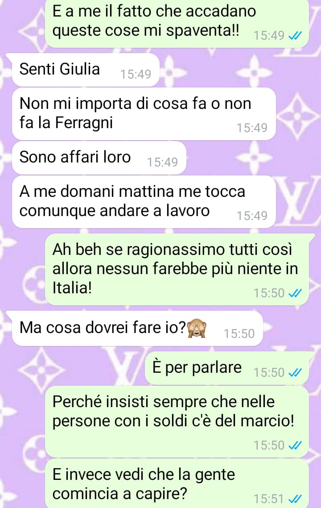Click the 15:49 timestamp on 'Sono affari loro'
Viewport: 321px width, 508px height.
(x=162, y=162)
